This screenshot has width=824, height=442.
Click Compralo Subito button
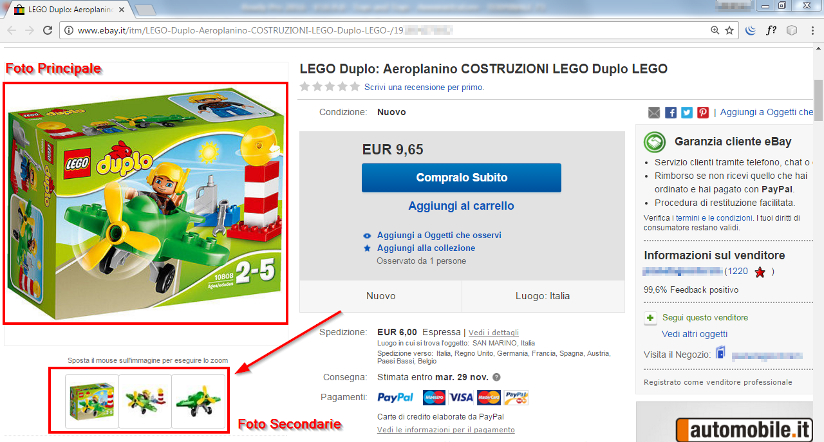point(462,178)
